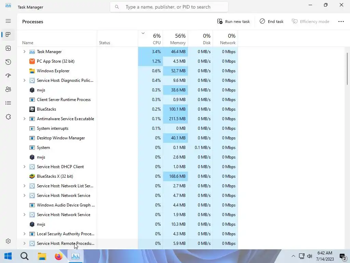Select the nwjs row with 2.6 MB
Screen dimensions: 350x263
(x=127, y=157)
